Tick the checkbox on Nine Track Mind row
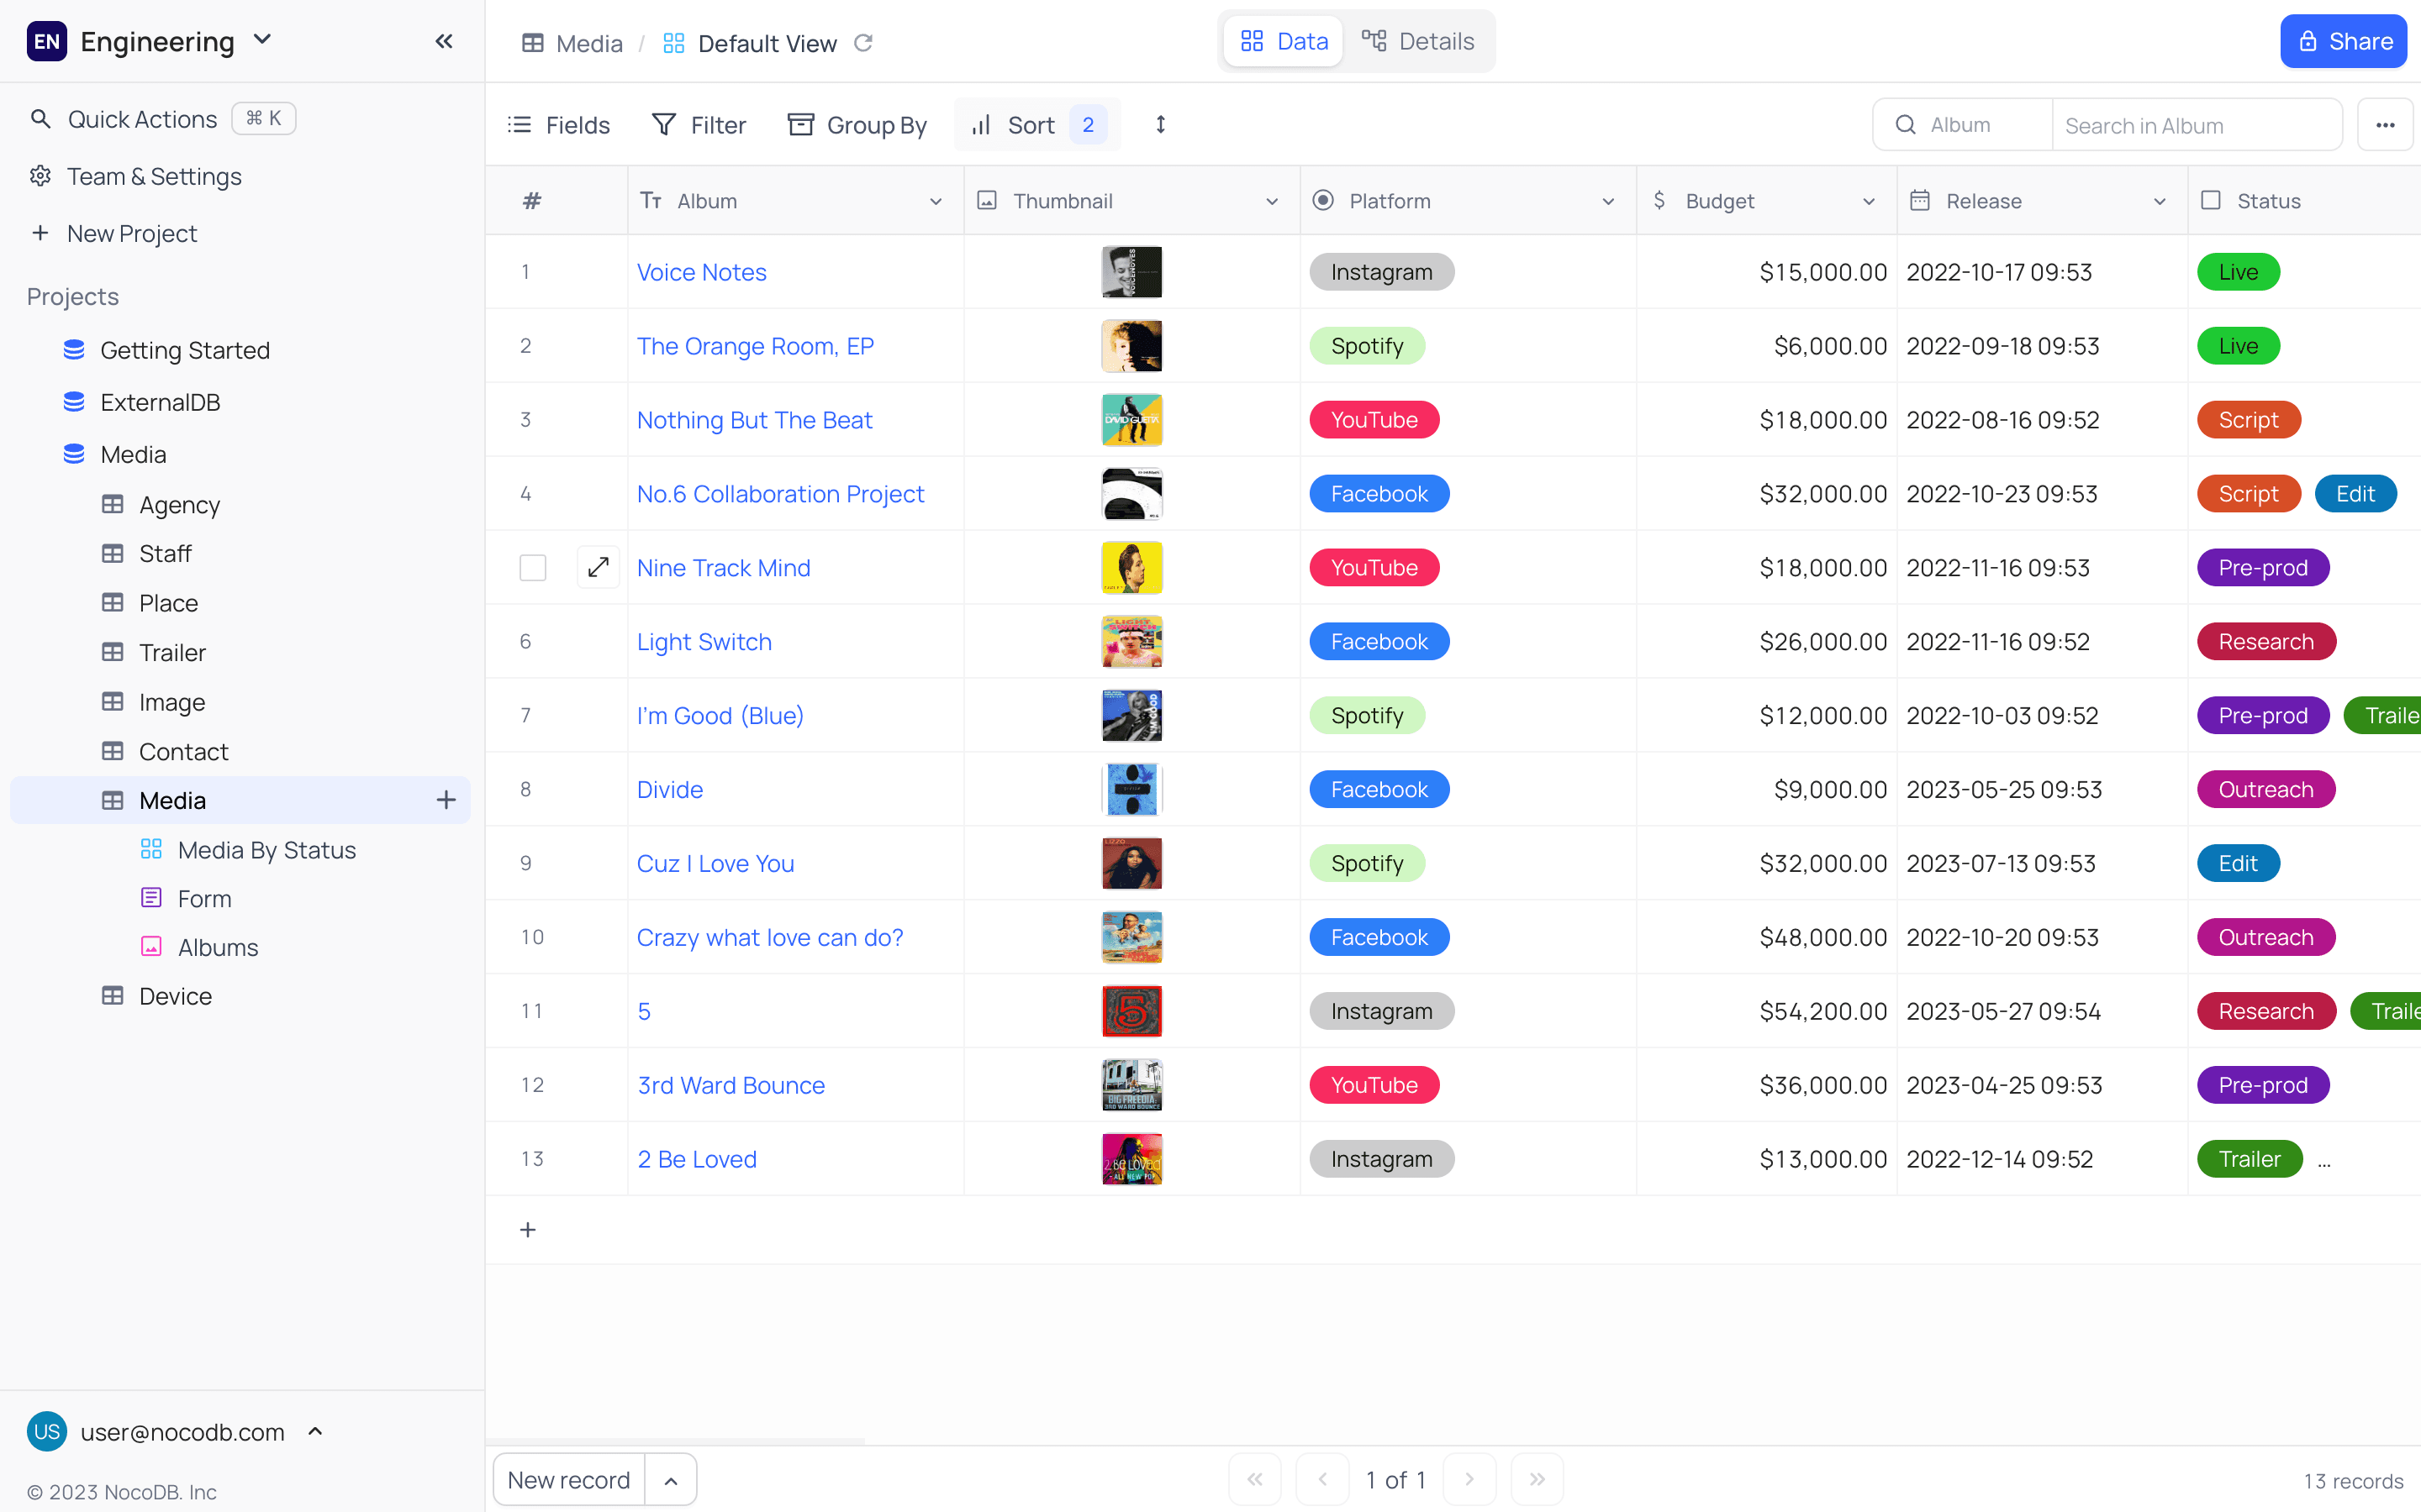Image resolution: width=2421 pixels, height=1512 pixels. click(x=533, y=567)
